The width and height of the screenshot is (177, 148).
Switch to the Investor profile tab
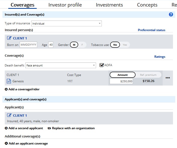pos(65,5)
